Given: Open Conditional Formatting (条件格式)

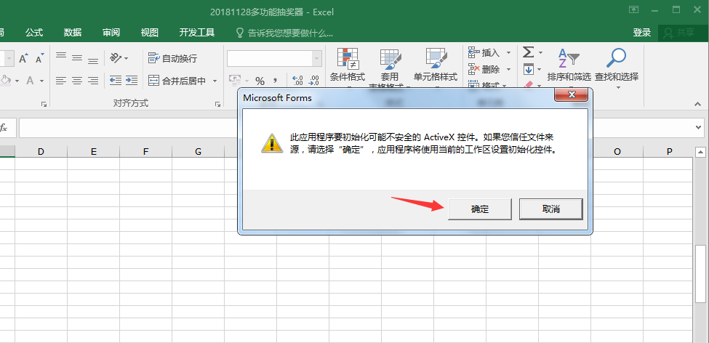Looking at the screenshot, I should pos(348,66).
